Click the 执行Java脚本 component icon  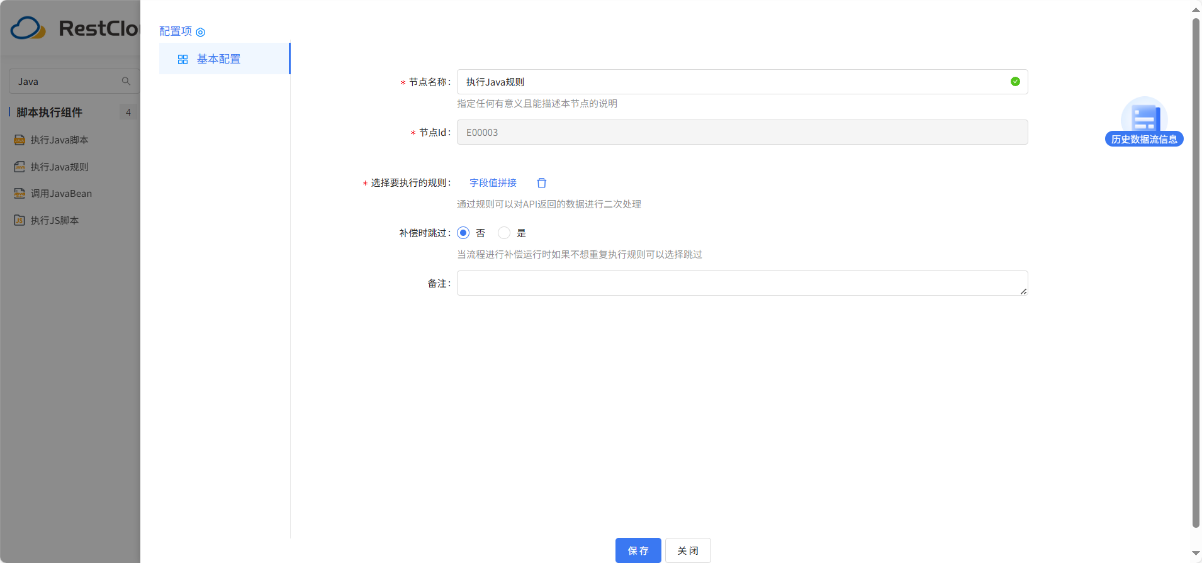coord(20,140)
